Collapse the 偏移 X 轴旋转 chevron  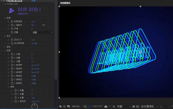click(12, 102)
